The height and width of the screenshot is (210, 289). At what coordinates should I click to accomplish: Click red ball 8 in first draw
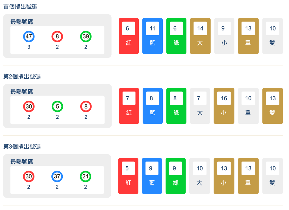pos(57,36)
